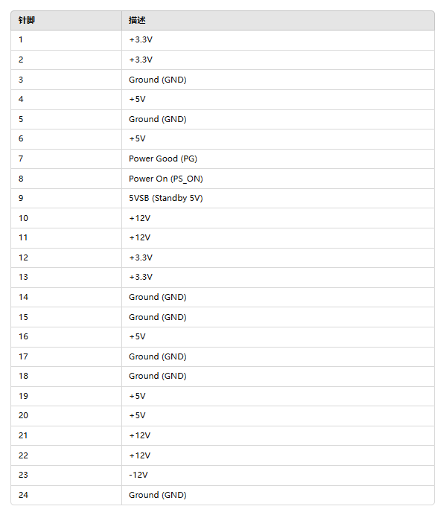Screen dimensions: 440x512
Task: Select pin number 24 cell
Action: pyautogui.click(x=66, y=495)
